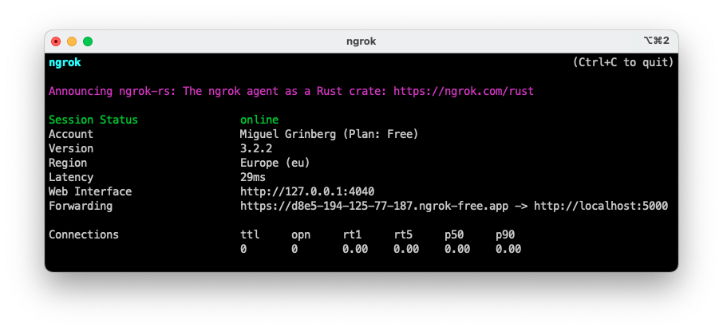Click the version number 3.2.2

[x=256, y=148]
